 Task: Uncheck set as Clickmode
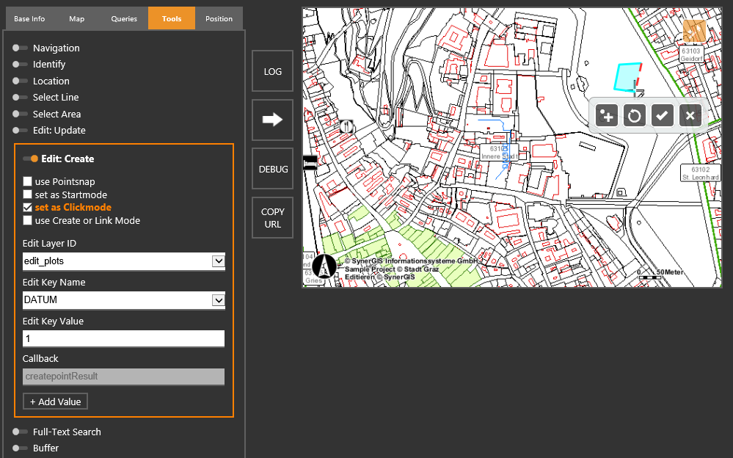[27, 207]
